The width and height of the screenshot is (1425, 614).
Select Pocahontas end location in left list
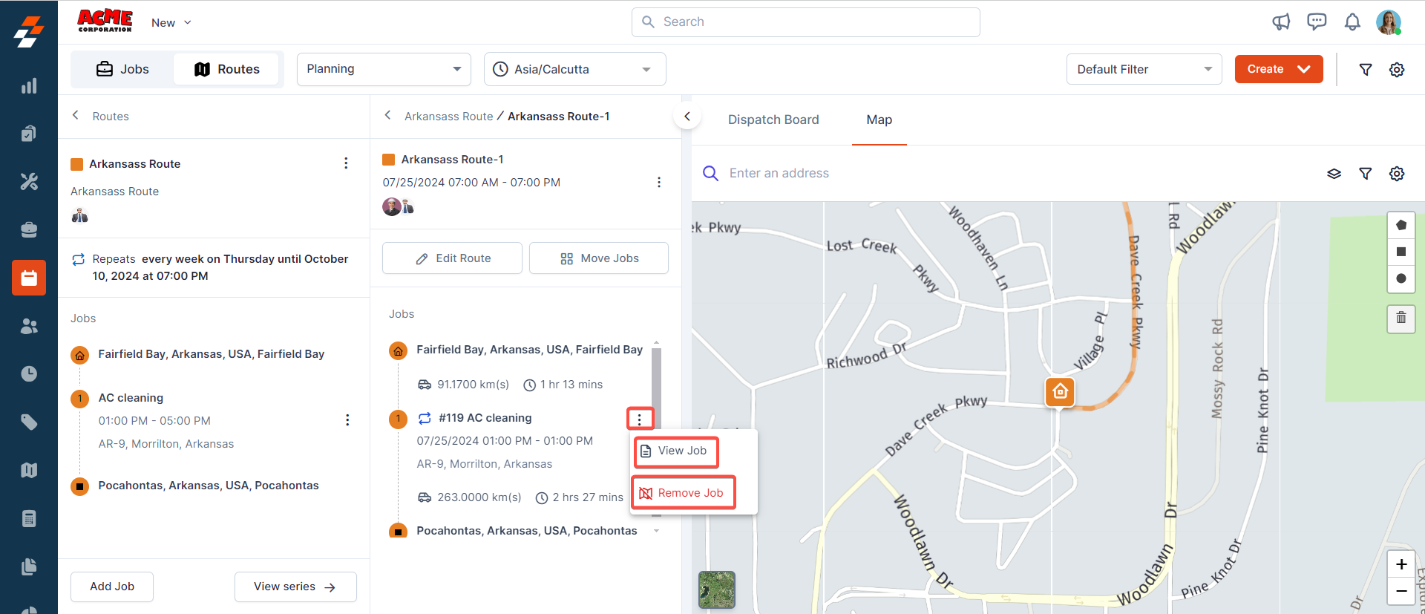click(x=209, y=486)
